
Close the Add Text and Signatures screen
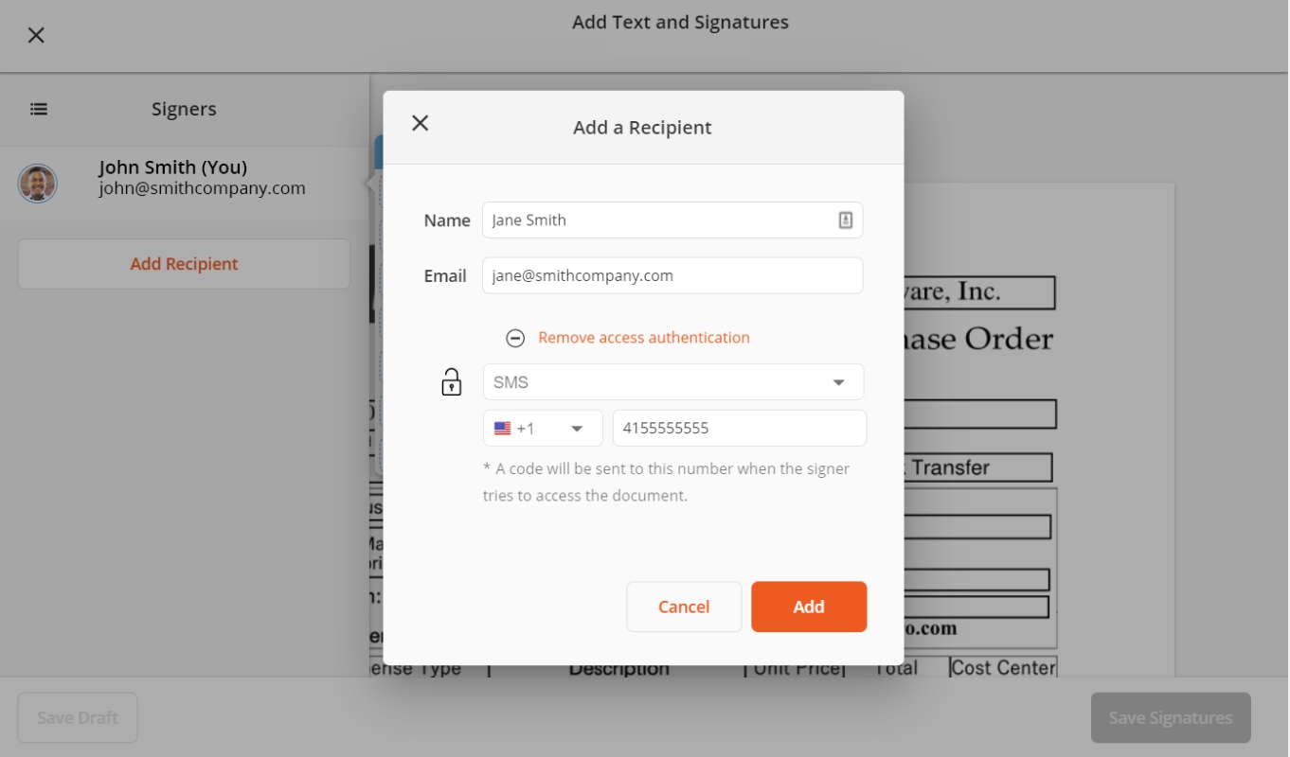pos(36,35)
